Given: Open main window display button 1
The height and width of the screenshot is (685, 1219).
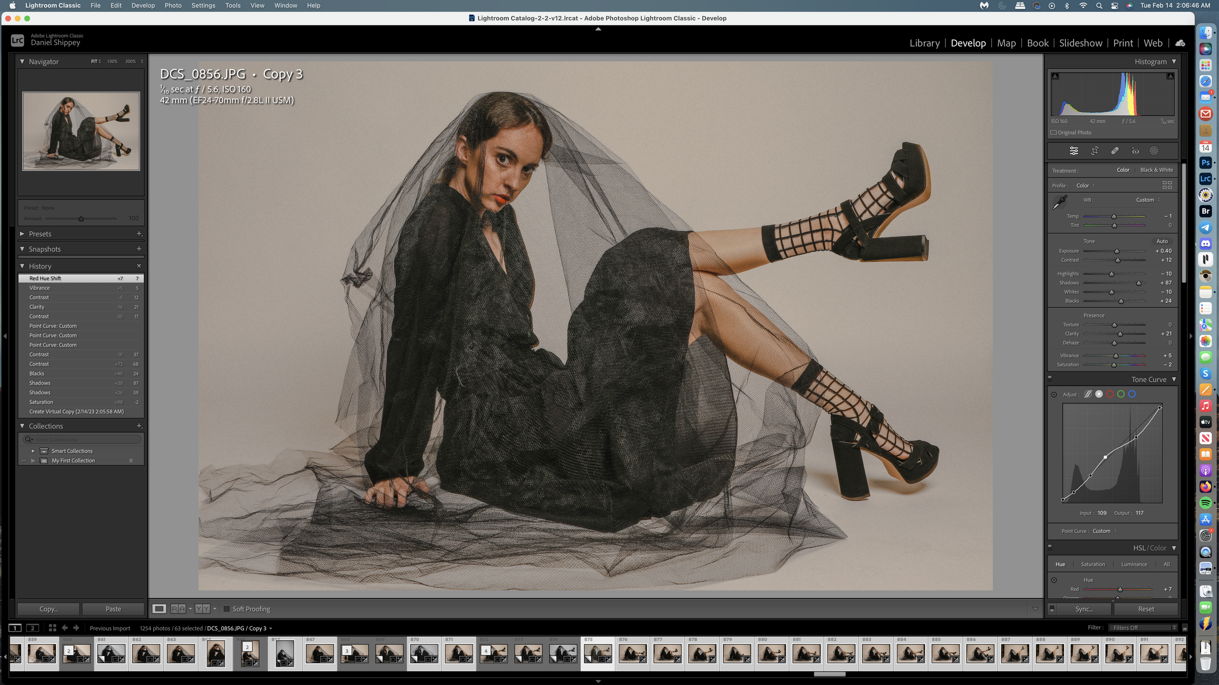Looking at the screenshot, I should point(15,628).
